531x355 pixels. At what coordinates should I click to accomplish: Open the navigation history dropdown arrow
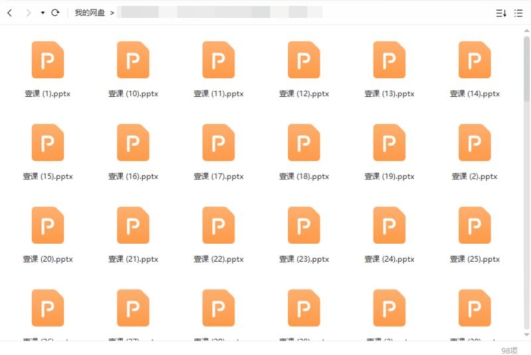click(42, 13)
